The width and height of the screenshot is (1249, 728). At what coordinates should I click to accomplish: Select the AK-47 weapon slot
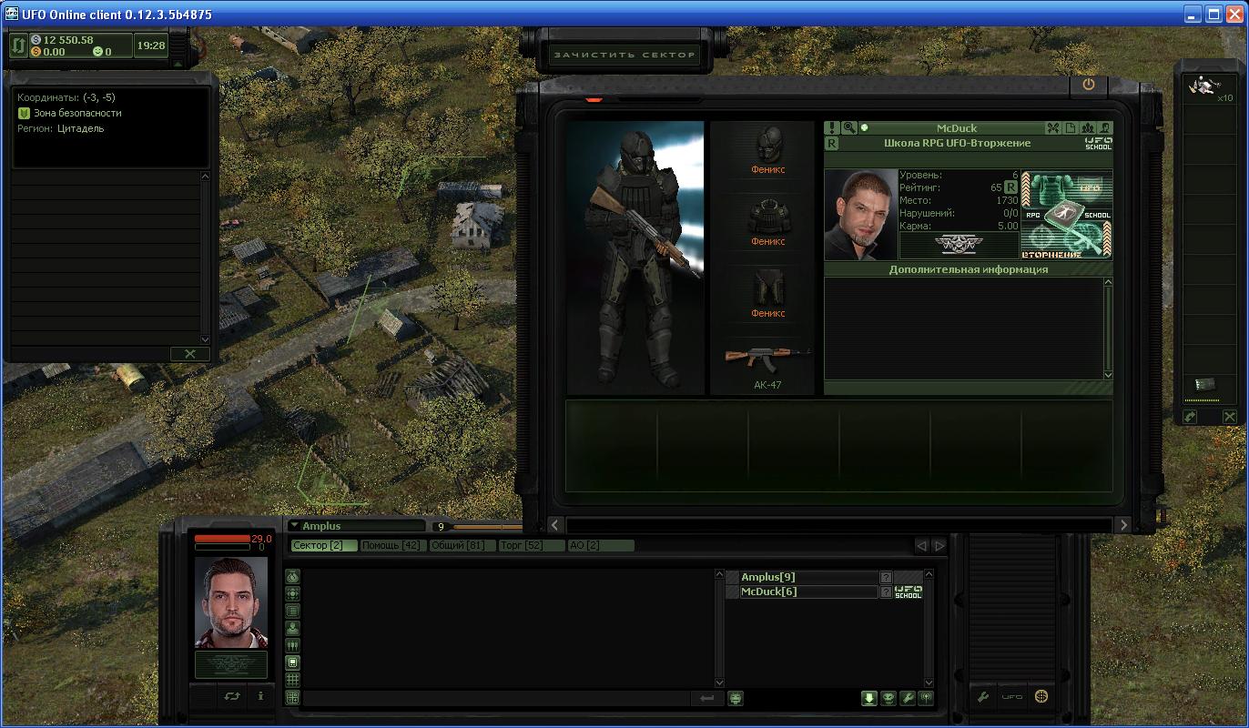tap(768, 363)
